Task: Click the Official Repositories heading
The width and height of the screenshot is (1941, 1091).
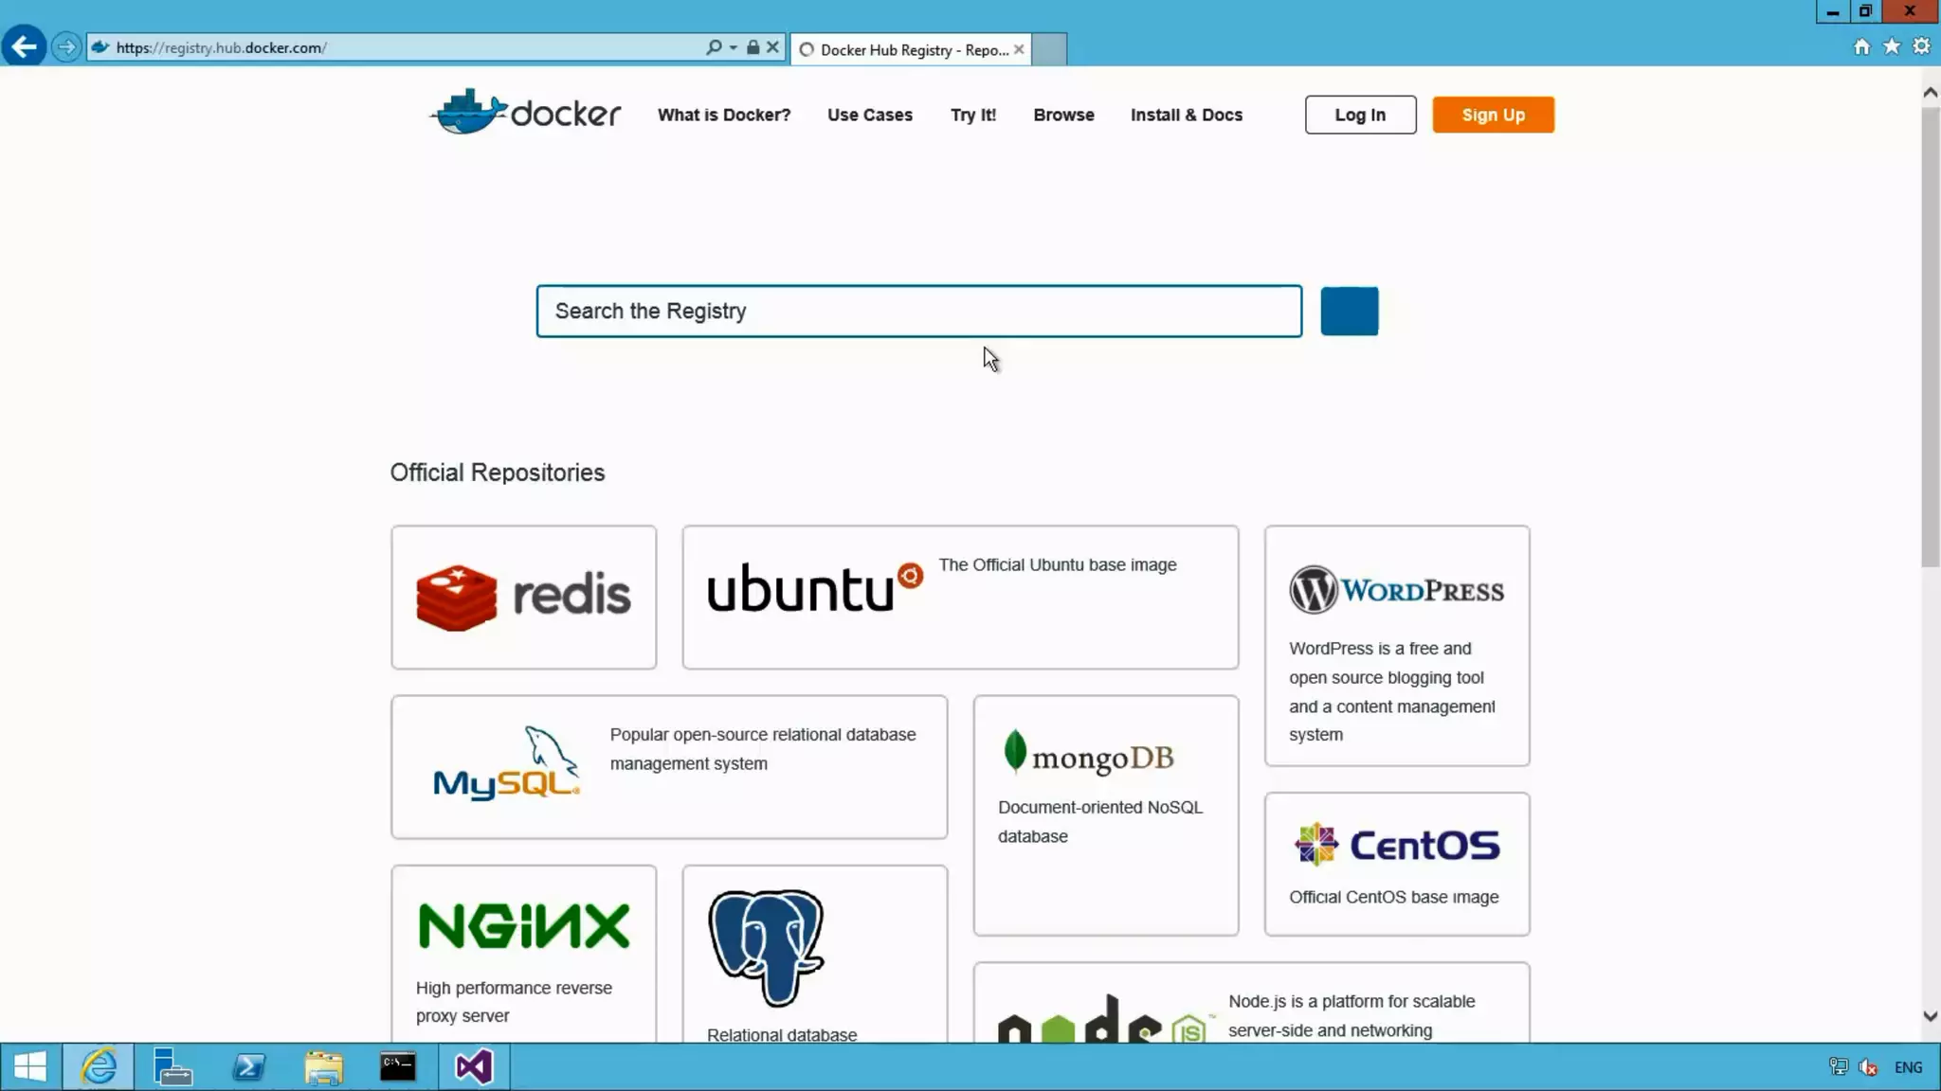Action: [497, 473]
